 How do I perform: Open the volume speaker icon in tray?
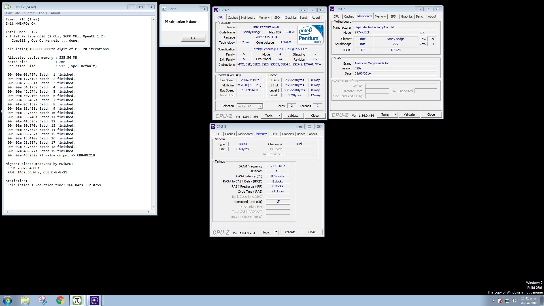514,301
